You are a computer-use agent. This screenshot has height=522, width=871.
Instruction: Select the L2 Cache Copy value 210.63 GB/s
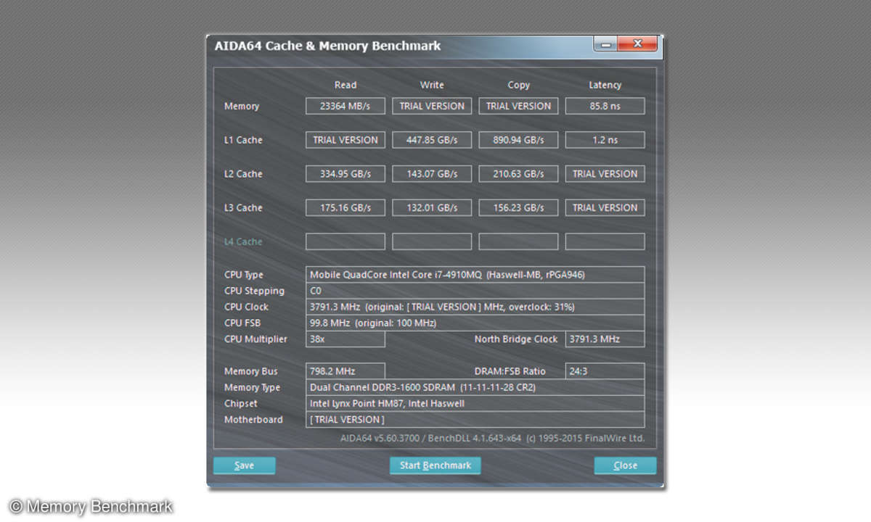(518, 174)
